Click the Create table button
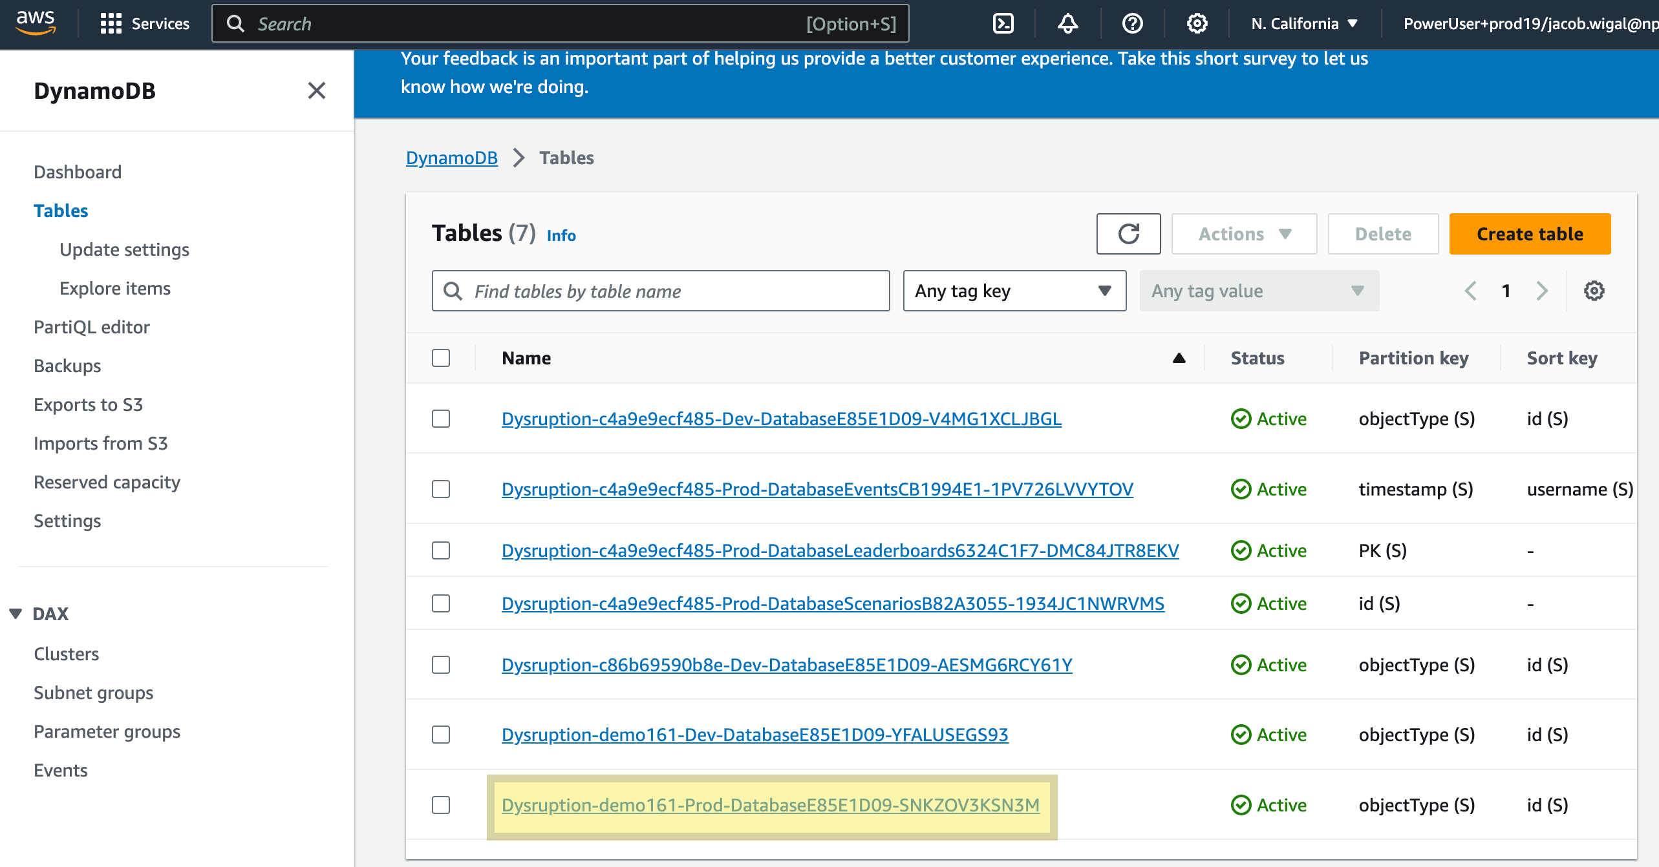 click(1530, 234)
